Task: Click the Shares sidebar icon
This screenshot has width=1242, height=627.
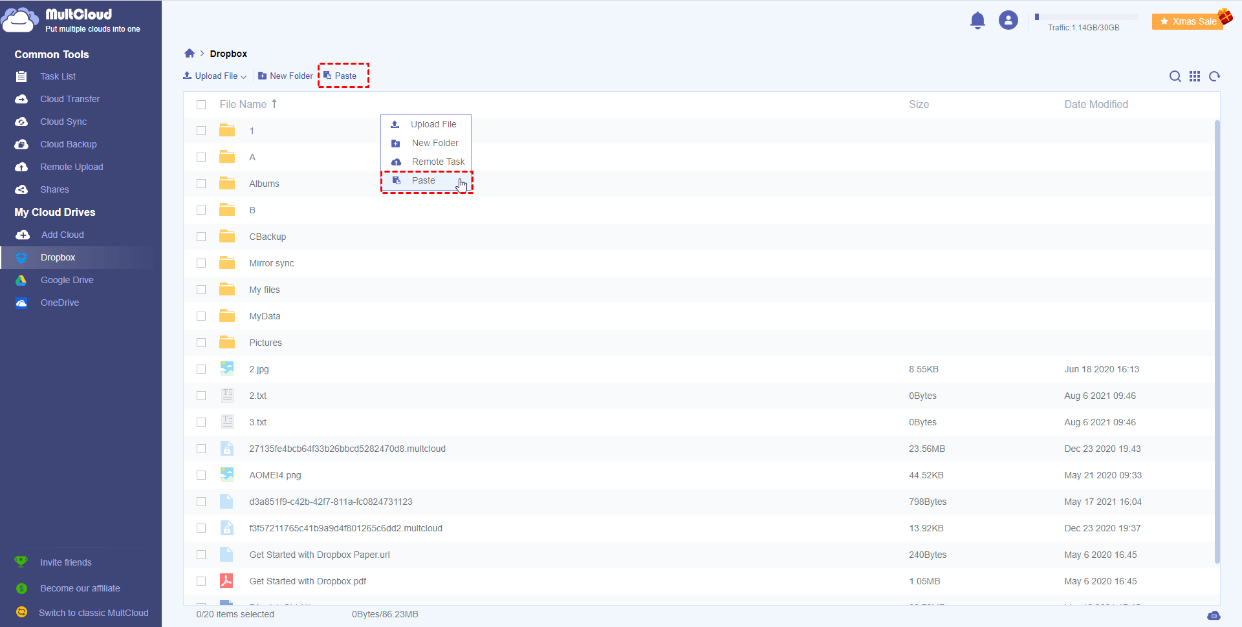Action: [21, 189]
